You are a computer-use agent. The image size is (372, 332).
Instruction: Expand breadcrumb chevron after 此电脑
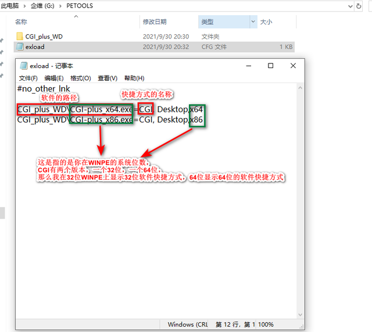pos(24,6)
